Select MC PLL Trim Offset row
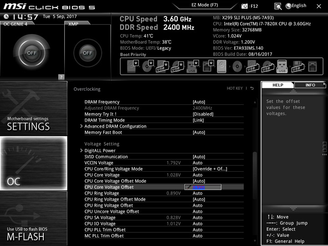 pyautogui.click(x=164, y=236)
